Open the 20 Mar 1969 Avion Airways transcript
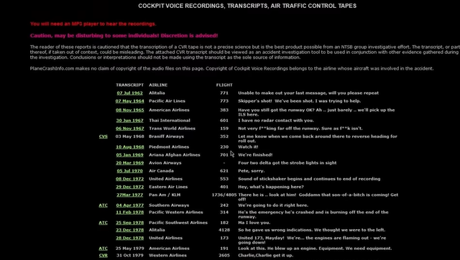Image resolution: width=460 pixels, height=260 pixels. coord(129,163)
